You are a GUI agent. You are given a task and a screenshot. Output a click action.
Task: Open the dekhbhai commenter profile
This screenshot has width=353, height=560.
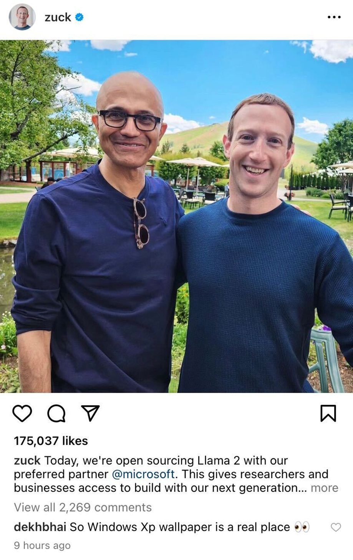pos(40,527)
